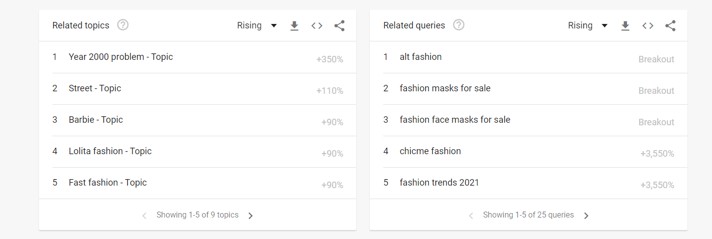Image resolution: width=712 pixels, height=239 pixels.
Task: Click the Related topics heading
Action: pyautogui.click(x=81, y=25)
